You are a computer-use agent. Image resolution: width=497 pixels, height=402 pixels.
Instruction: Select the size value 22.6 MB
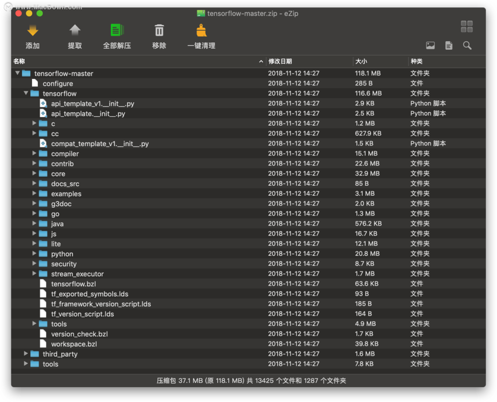coord(367,163)
